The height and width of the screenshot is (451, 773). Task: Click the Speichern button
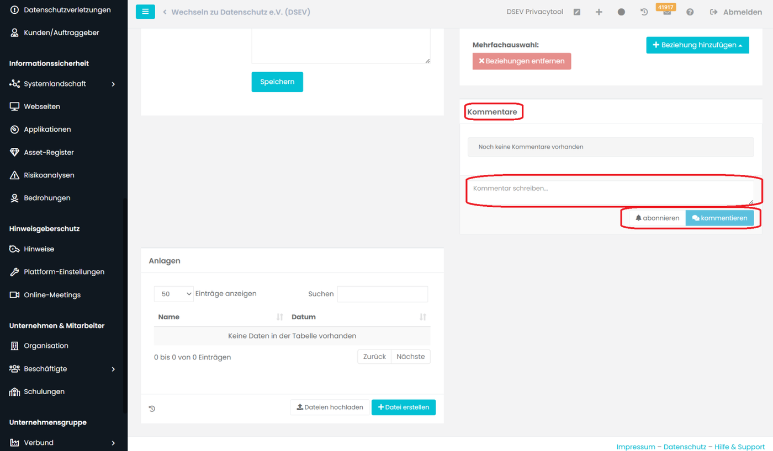pos(277,82)
